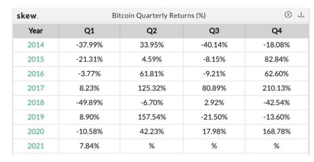
Task: Click the 2020 year link
Action: [x=35, y=131]
